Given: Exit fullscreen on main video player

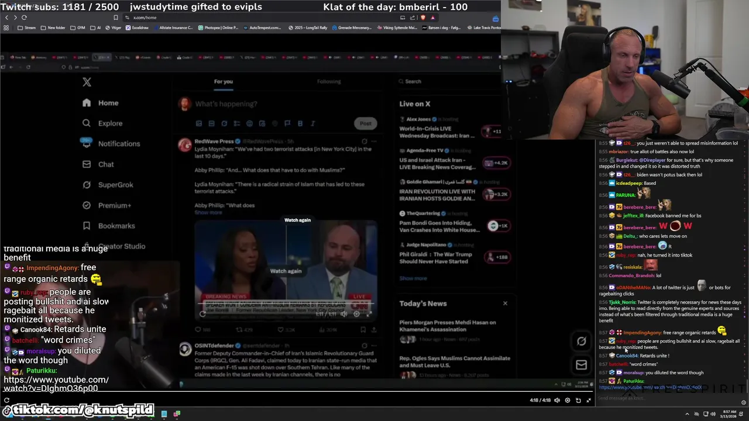Looking at the screenshot, I should pyautogui.click(x=589, y=401).
